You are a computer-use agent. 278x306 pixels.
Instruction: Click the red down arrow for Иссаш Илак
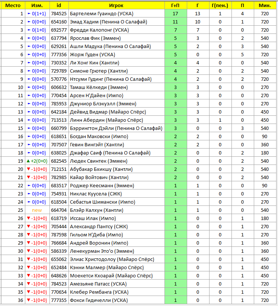(29, 219)
